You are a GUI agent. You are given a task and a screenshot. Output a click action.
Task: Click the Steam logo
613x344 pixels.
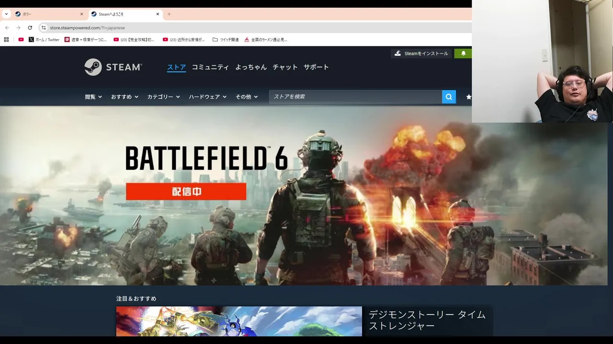point(113,67)
